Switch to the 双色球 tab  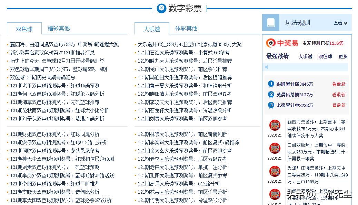24,29
